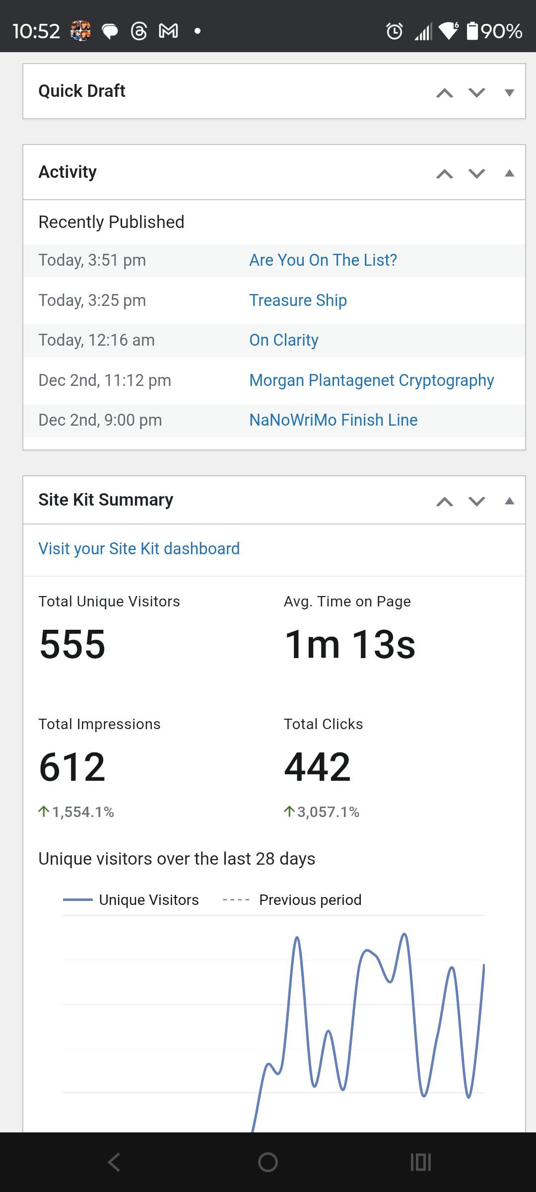Tap the Android back navigation button
The height and width of the screenshot is (1192, 536).
click(114, 1162)
